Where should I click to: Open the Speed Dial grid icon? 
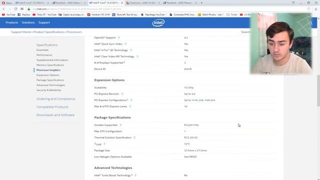click(22, 9)
